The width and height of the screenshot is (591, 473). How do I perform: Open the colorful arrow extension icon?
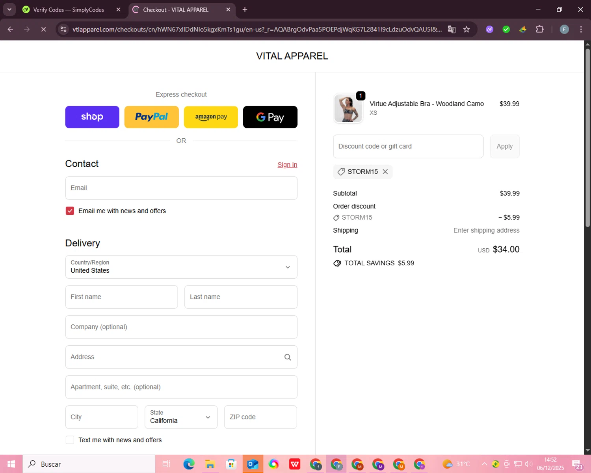tap(523, 29)
